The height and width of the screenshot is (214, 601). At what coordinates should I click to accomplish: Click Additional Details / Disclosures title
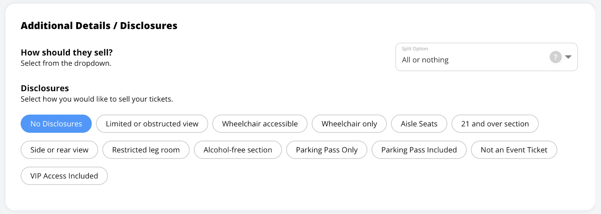coord(99,25)
